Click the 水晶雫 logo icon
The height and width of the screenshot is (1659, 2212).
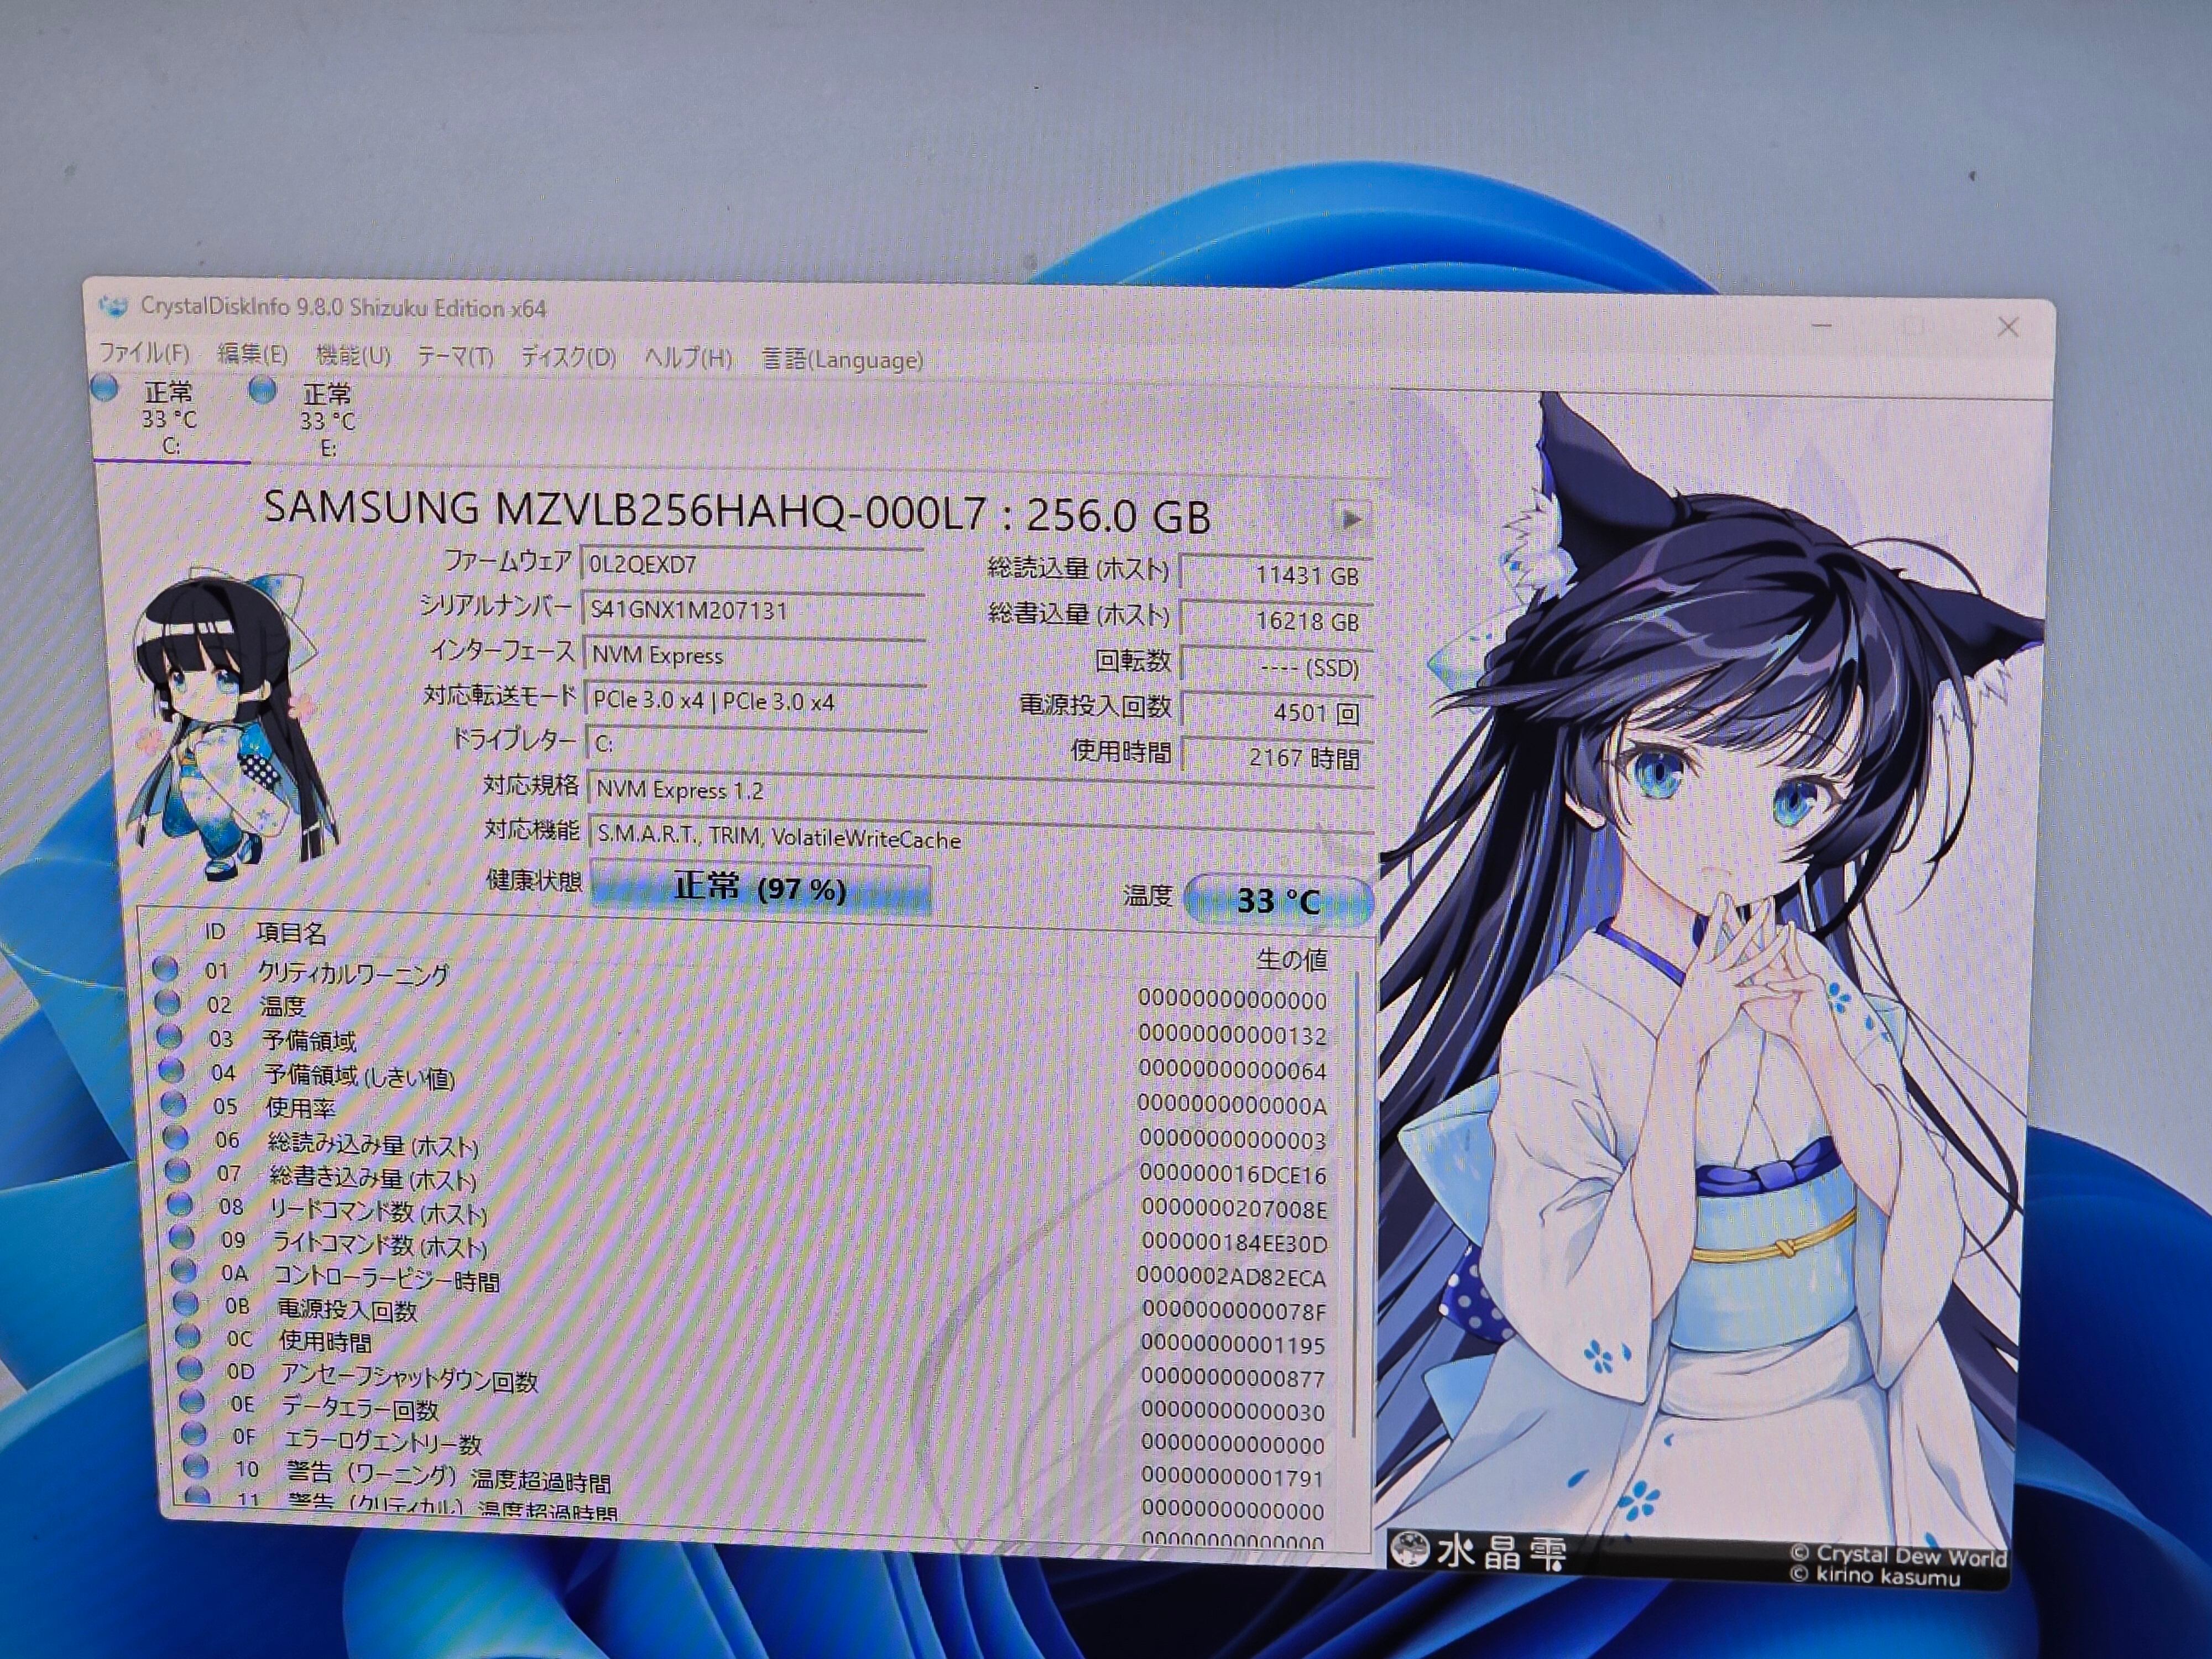pos(1410,1551)
